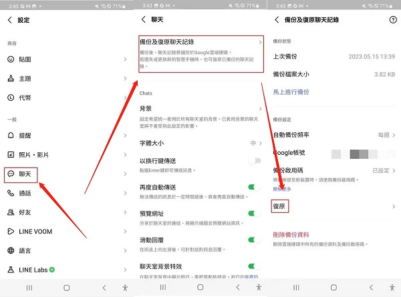This screenshot has width=401, height=297.
Task: Open 自動備份頻率 selector showing 每週
Action: (387, 135)
